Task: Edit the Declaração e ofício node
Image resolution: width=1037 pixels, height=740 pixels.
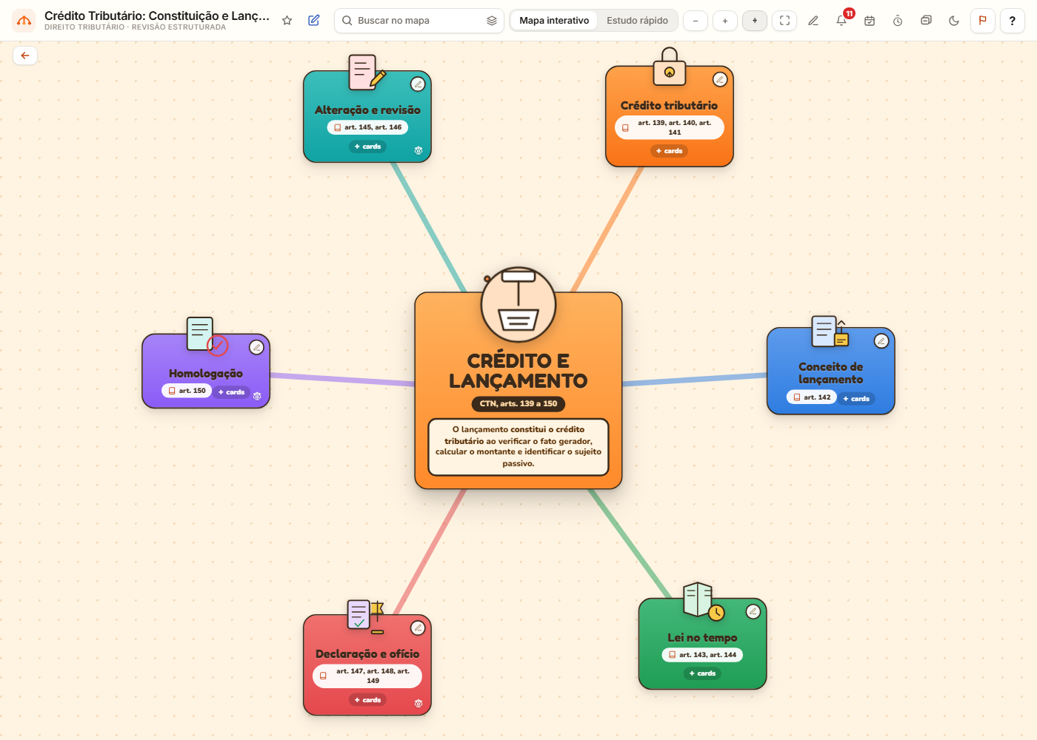Action: [419, 628]
